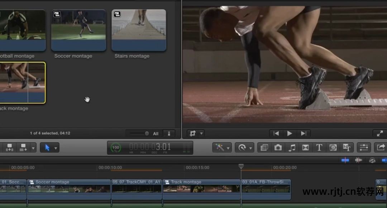Jump to the next edit point
The image size is (387, 208).
pos(303,133)
